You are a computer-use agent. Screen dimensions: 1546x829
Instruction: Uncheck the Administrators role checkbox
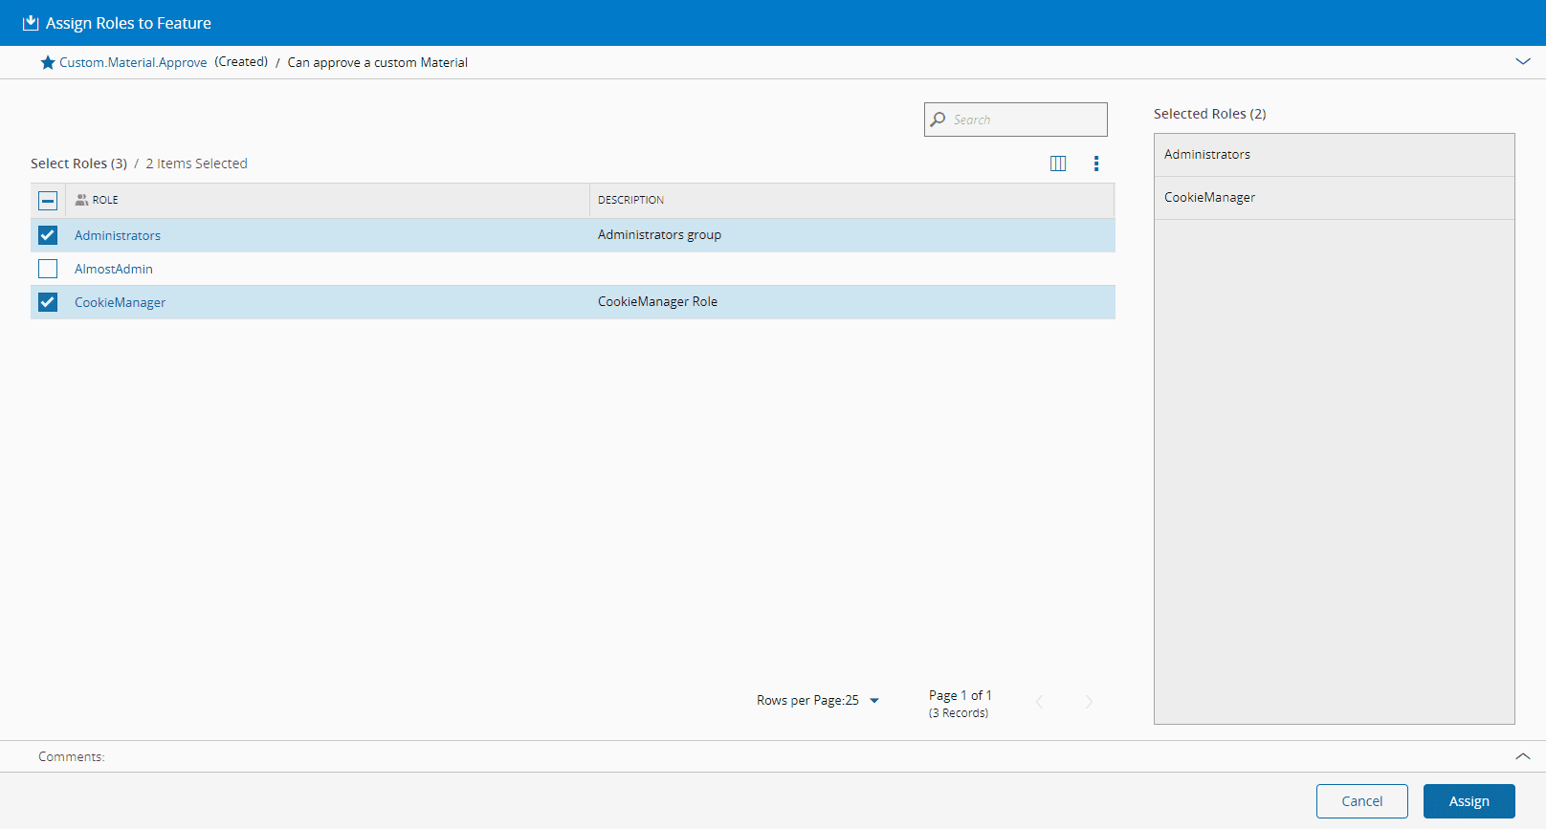[x=48, y=235]
